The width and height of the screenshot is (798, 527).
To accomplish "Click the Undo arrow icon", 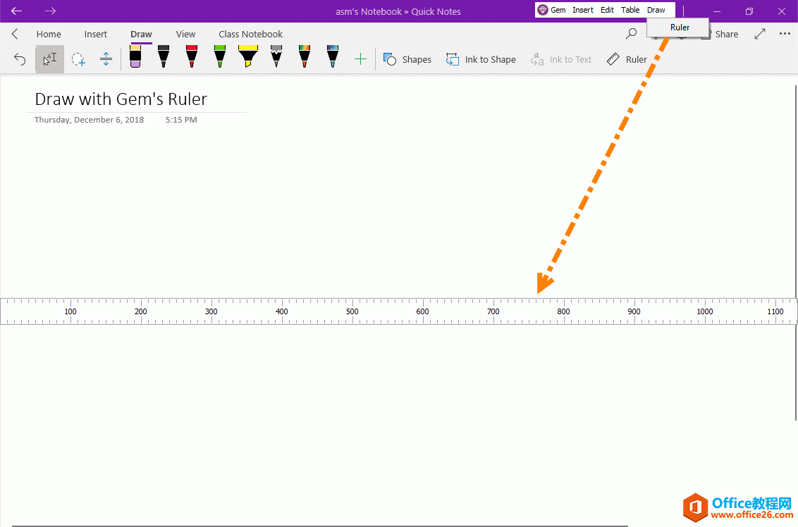I will 19,58.
